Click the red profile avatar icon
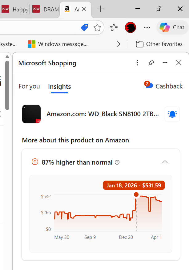This screenshot has width=189, height=270. (131, 28)
